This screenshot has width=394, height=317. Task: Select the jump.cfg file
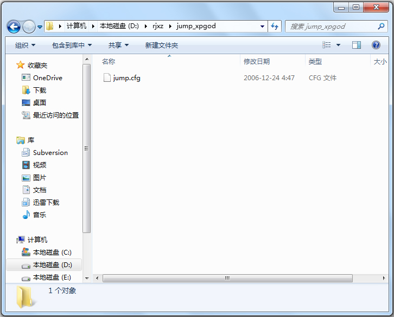pos(126,78)
